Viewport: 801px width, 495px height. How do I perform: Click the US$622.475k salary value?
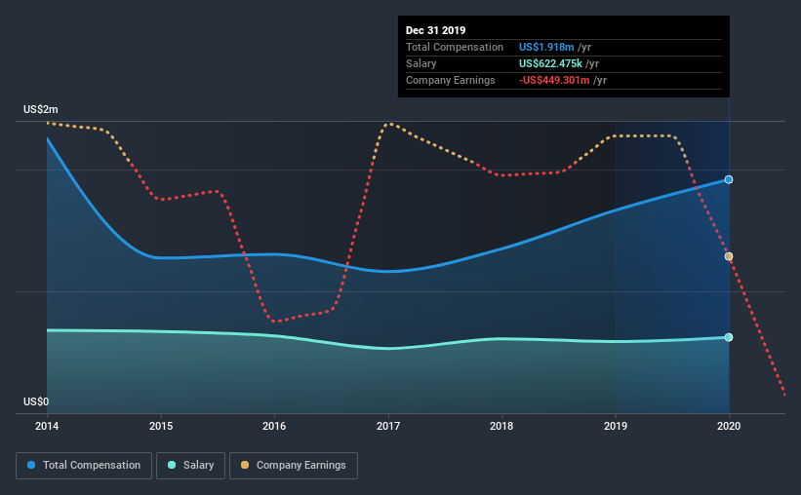coord(550,63)
